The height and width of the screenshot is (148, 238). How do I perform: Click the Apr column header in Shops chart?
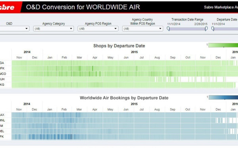[x=95, y=57]
